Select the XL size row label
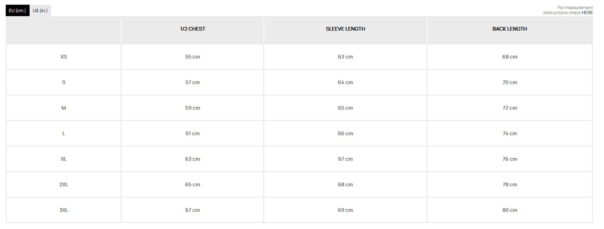Viewport: 604px width, 229px height. (64, 159)
